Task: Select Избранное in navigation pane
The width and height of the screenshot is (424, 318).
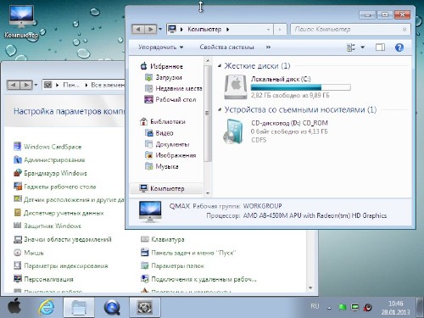Action: click(161, 66)
